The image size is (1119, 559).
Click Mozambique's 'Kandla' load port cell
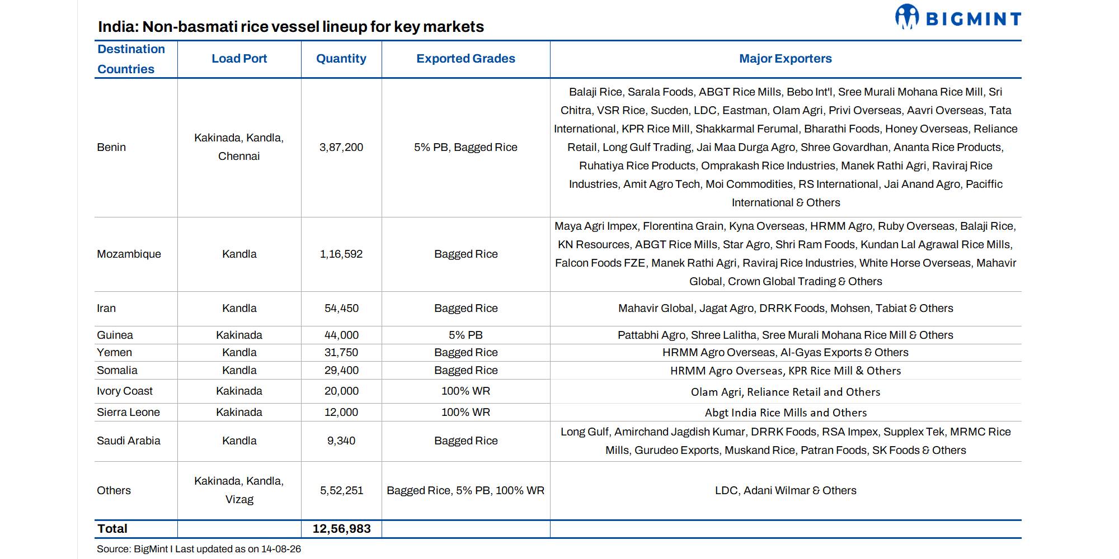(x=239, y=254)
